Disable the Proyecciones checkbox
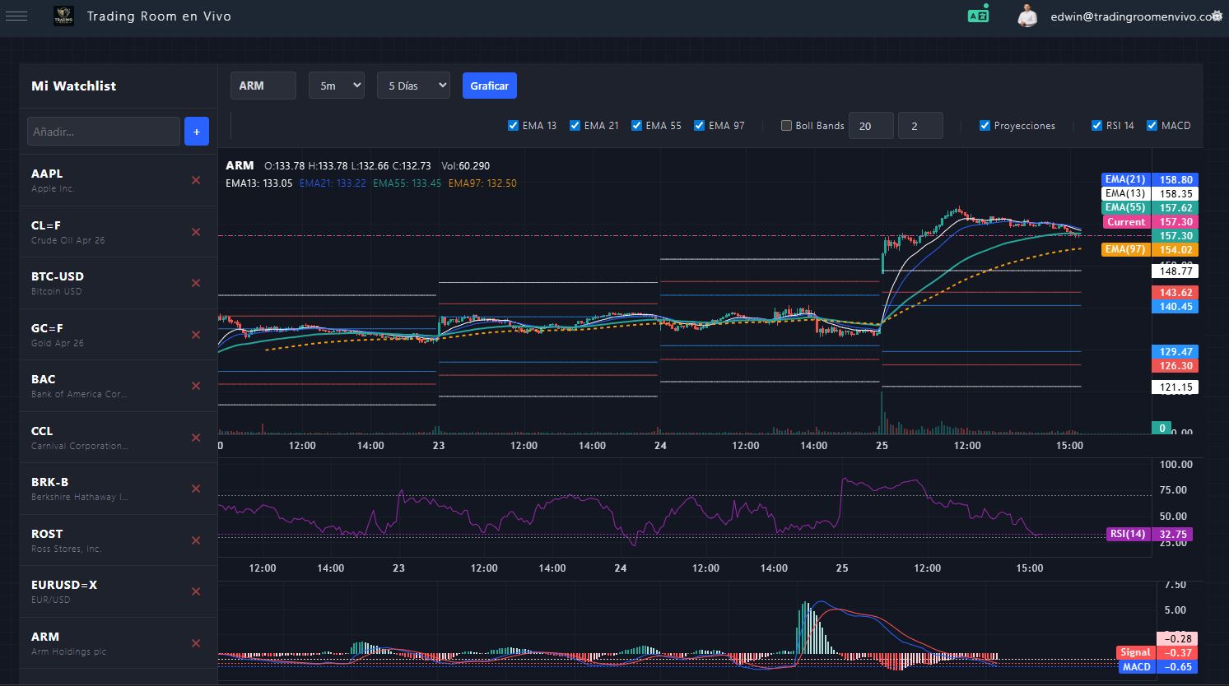 pyautogui.click(x=985, y=126)
